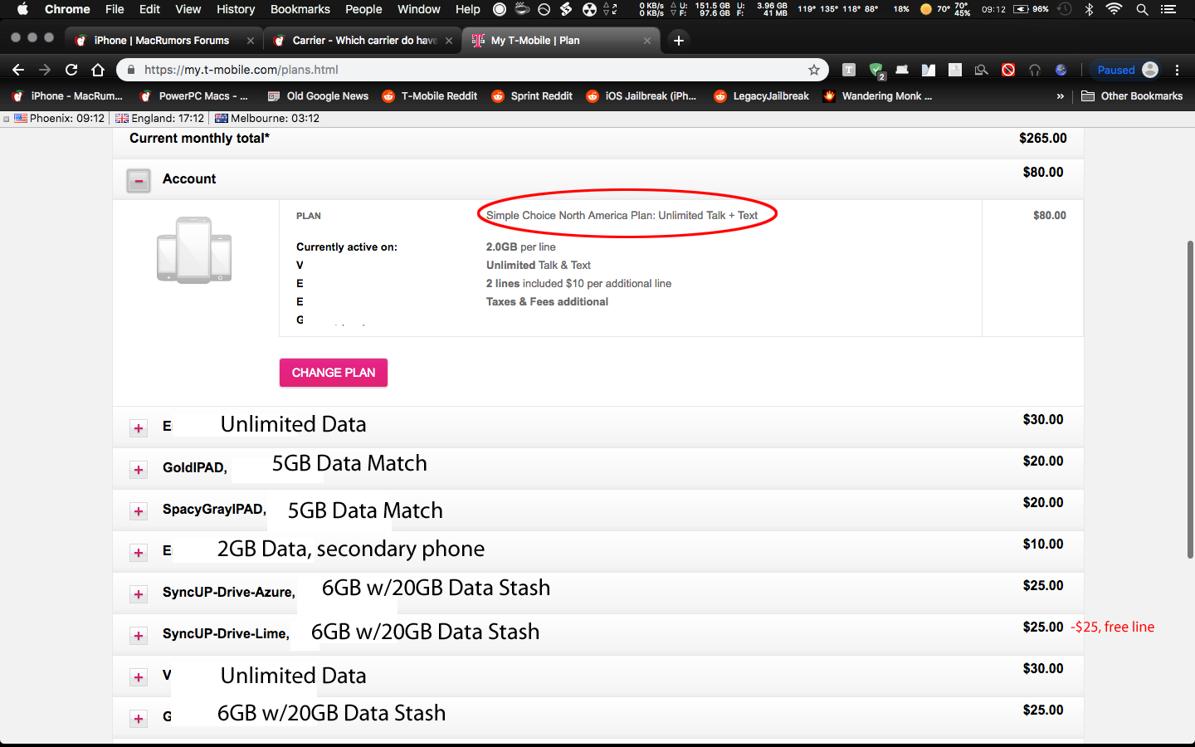Open the macOS Spotlight search icon
Screen dimensions: 1195x747
pyautogui.click(x=1143, y=9)
